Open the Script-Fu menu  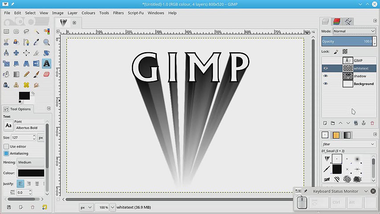[x=136, y=13]
